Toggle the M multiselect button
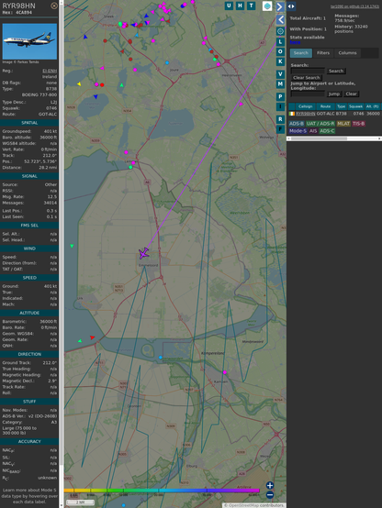Image resolution: width=382 pixels, height=508 pixels. 280,84
